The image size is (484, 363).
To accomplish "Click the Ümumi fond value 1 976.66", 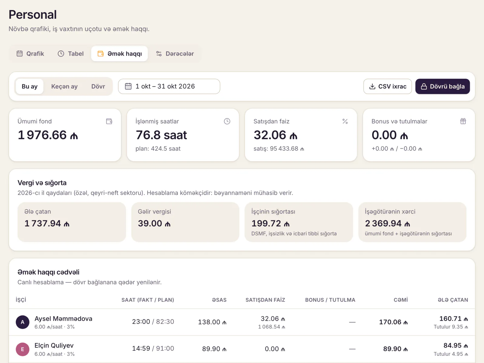I will 48,135.
